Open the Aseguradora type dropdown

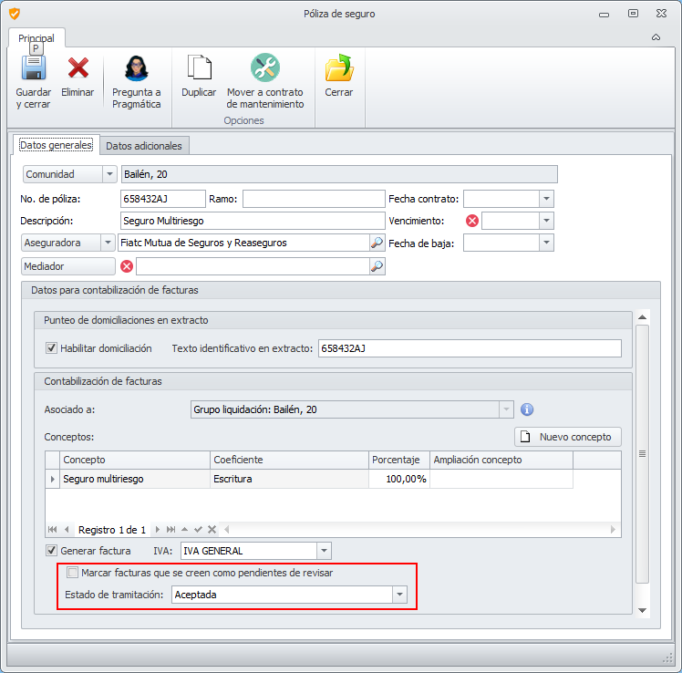[x=108, y=243]
